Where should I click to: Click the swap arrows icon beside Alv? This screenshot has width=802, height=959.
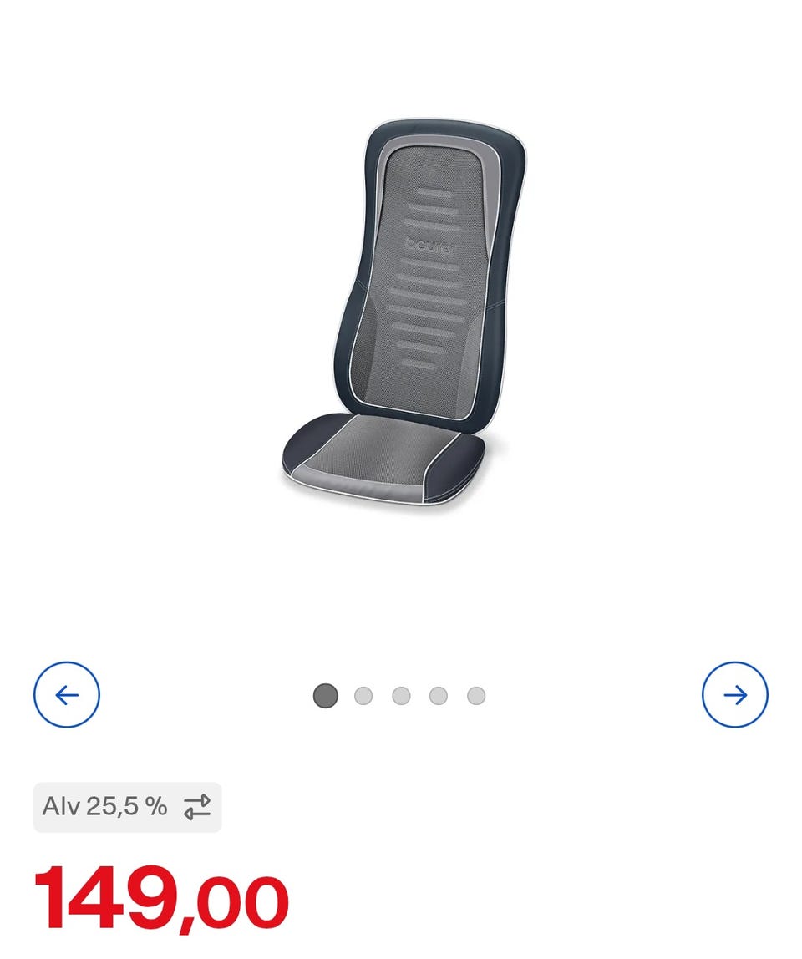pyautogui.click(x=197, y=807)
